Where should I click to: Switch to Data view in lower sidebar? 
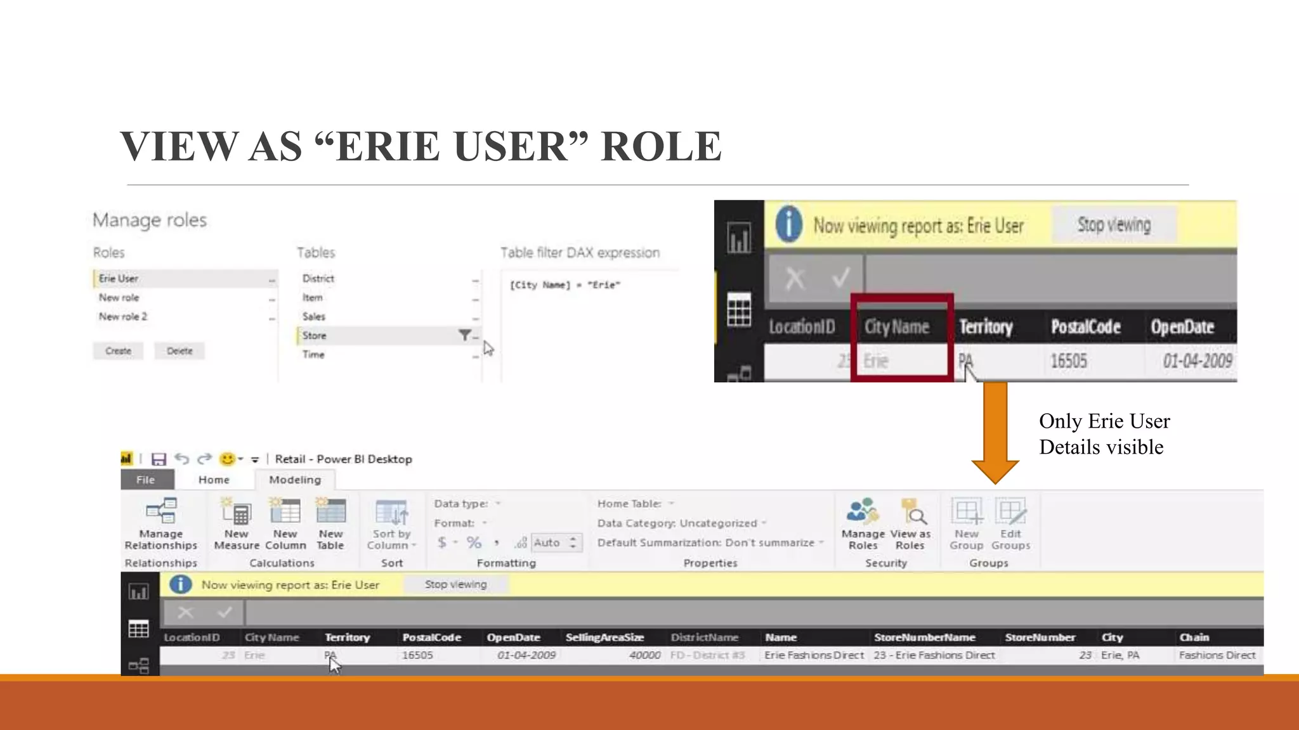coord(138,629)
